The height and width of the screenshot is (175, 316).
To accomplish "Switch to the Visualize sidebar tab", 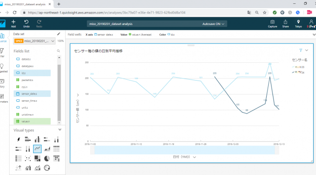I will point(3,37).
